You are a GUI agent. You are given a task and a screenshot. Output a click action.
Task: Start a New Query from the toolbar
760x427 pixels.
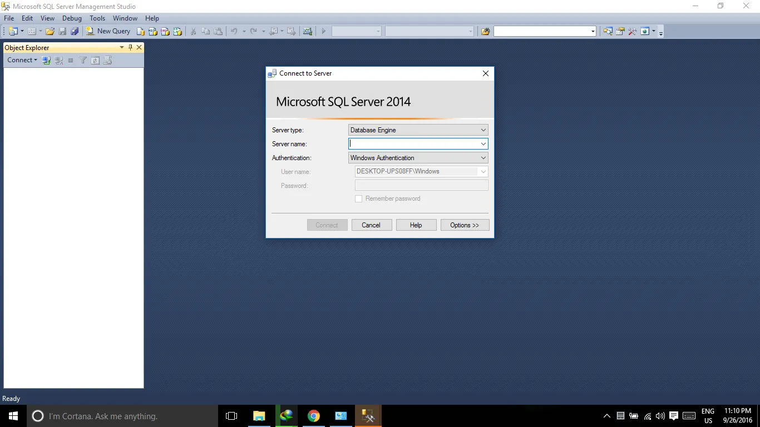click(x=108, y=32)
